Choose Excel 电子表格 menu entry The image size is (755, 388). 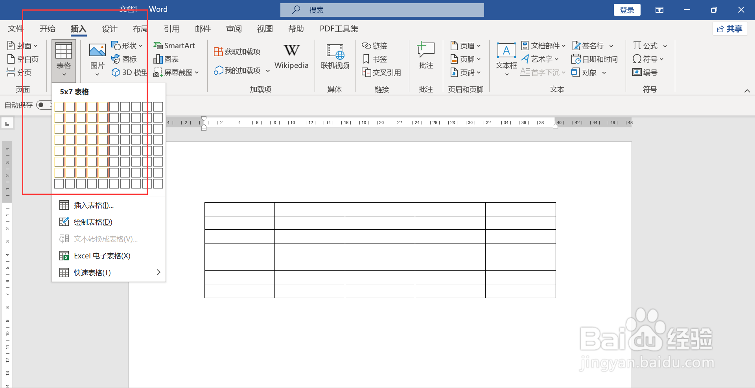click(x=109, y=256)
